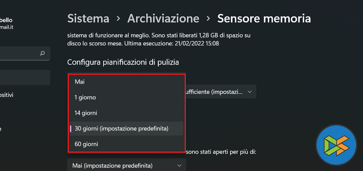Click the 'Configura pianificazioni di pulizia' heading
Viewport: 363px width, 171px height.
point(123,62)
